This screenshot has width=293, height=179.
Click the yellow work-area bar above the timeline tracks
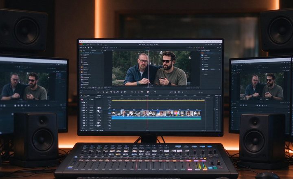(158, 100)
